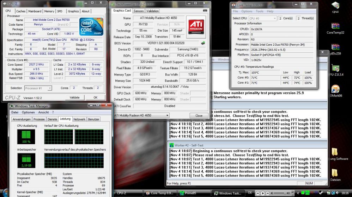Click the Core #0 71°C temperature reading
352x197 pixels.
click(265, 78)
